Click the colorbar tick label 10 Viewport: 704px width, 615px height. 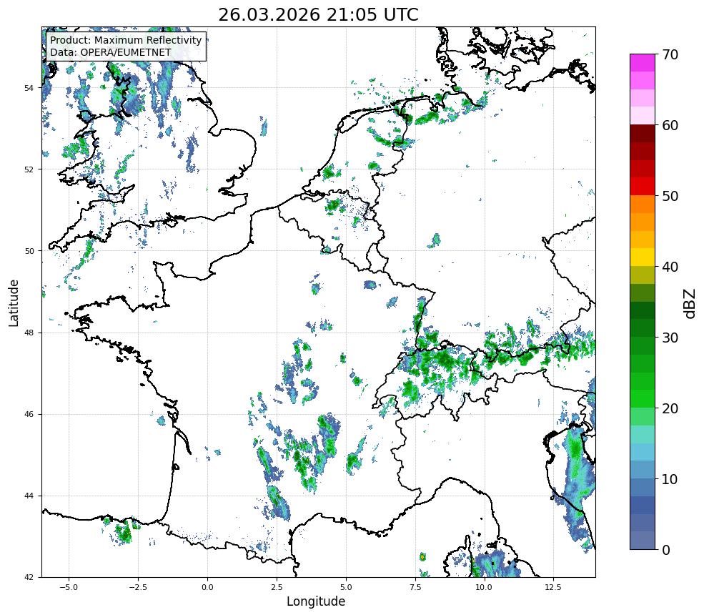pyautogui.click(x=670, y=479)
